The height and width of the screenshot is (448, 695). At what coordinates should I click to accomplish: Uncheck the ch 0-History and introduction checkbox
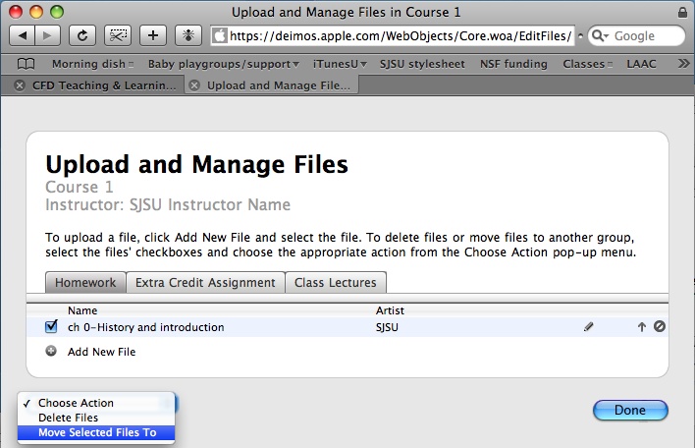(x=51, y=327)
